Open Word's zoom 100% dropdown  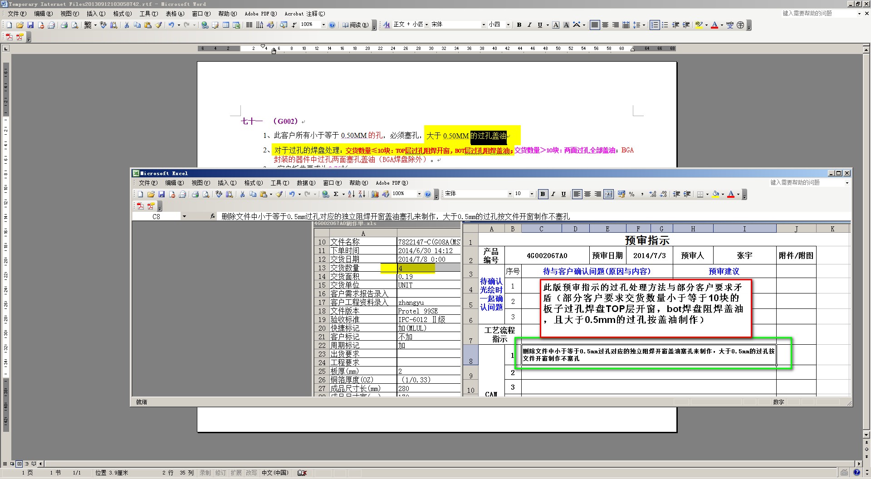pos(323,25)
